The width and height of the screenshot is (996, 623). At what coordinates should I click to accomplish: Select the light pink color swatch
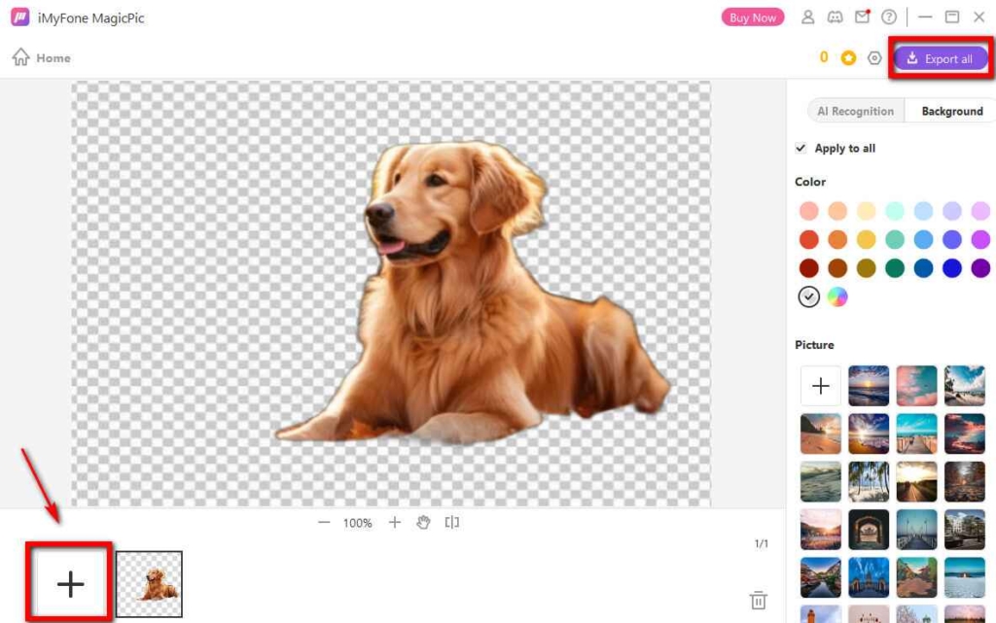click(x=808, y=210)
